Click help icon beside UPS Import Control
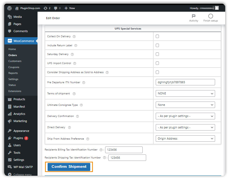 [75, 64]
